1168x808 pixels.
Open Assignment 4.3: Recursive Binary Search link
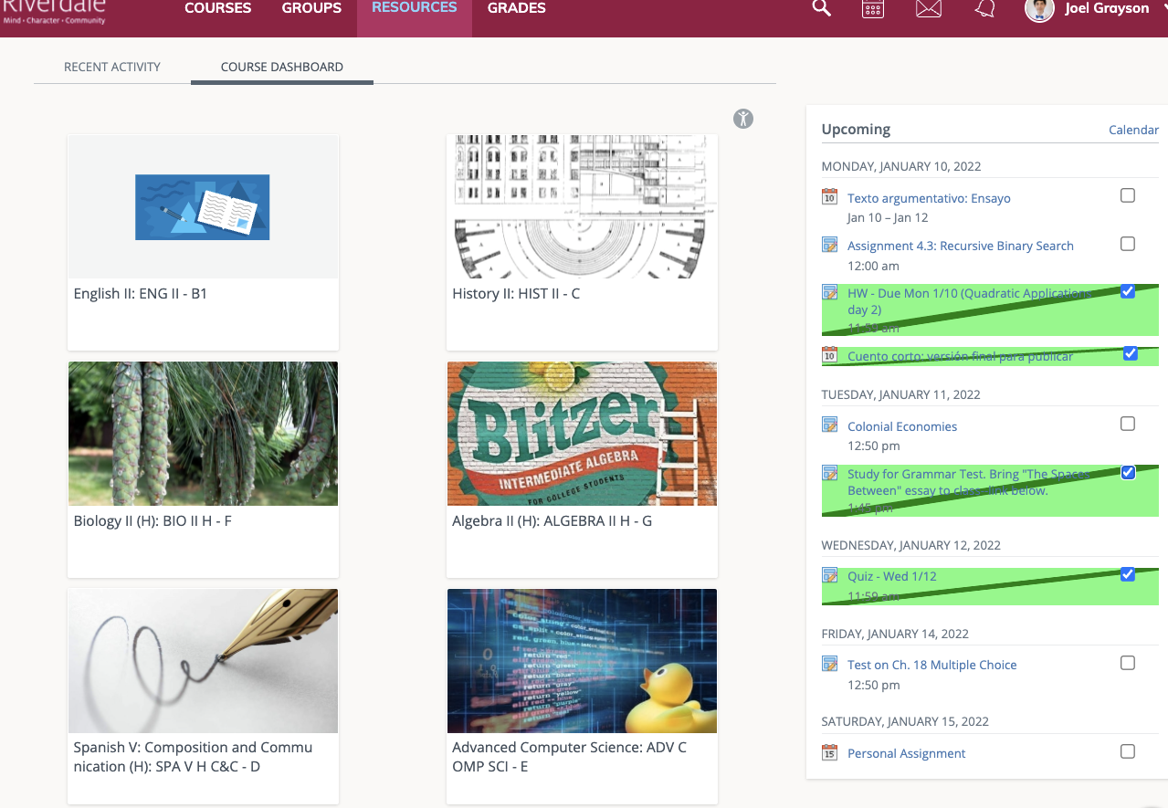pyautogui.click(x=961, y=246)
